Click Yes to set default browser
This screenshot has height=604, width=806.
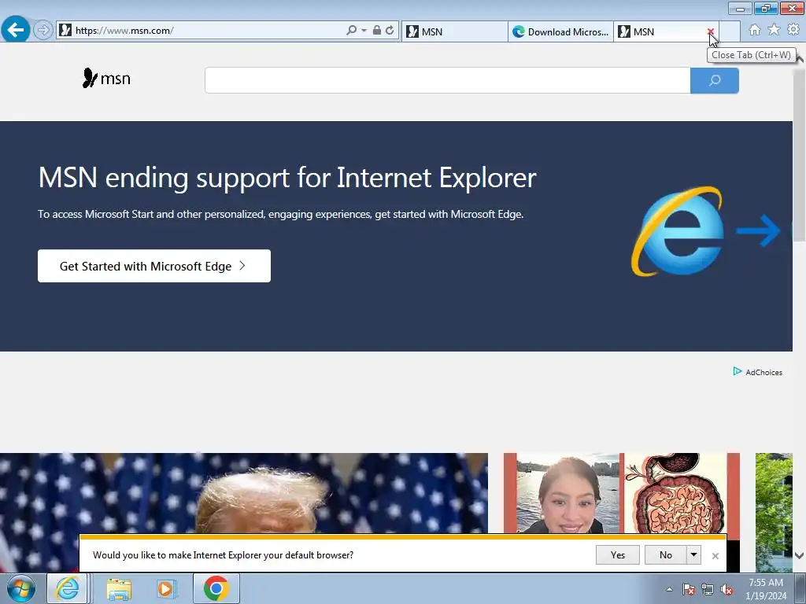[x=617, y=555]
